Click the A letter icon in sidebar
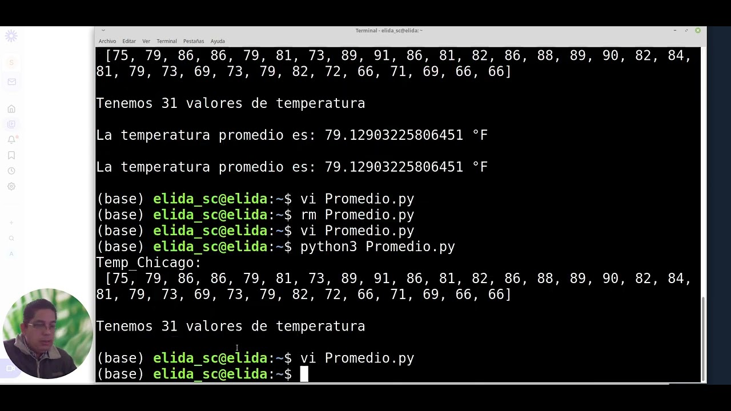 (11, 253)
